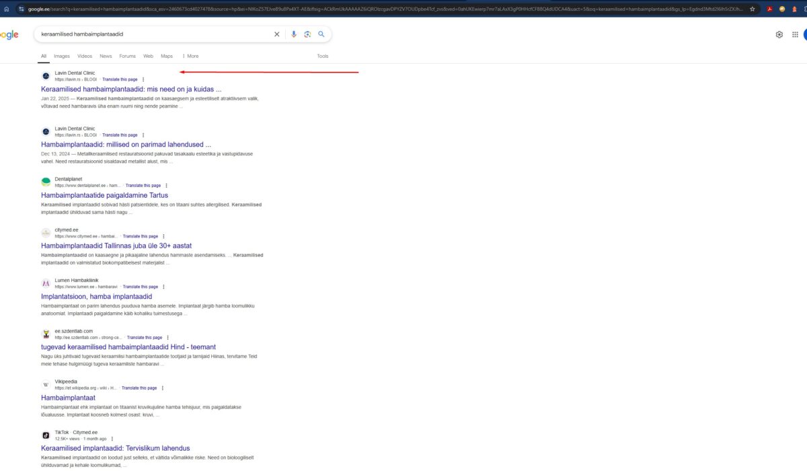The height and width of the screenshot is (471, 807).
Task: Open three-dot menu for Vikipeedia result
Action: [162, 388]
